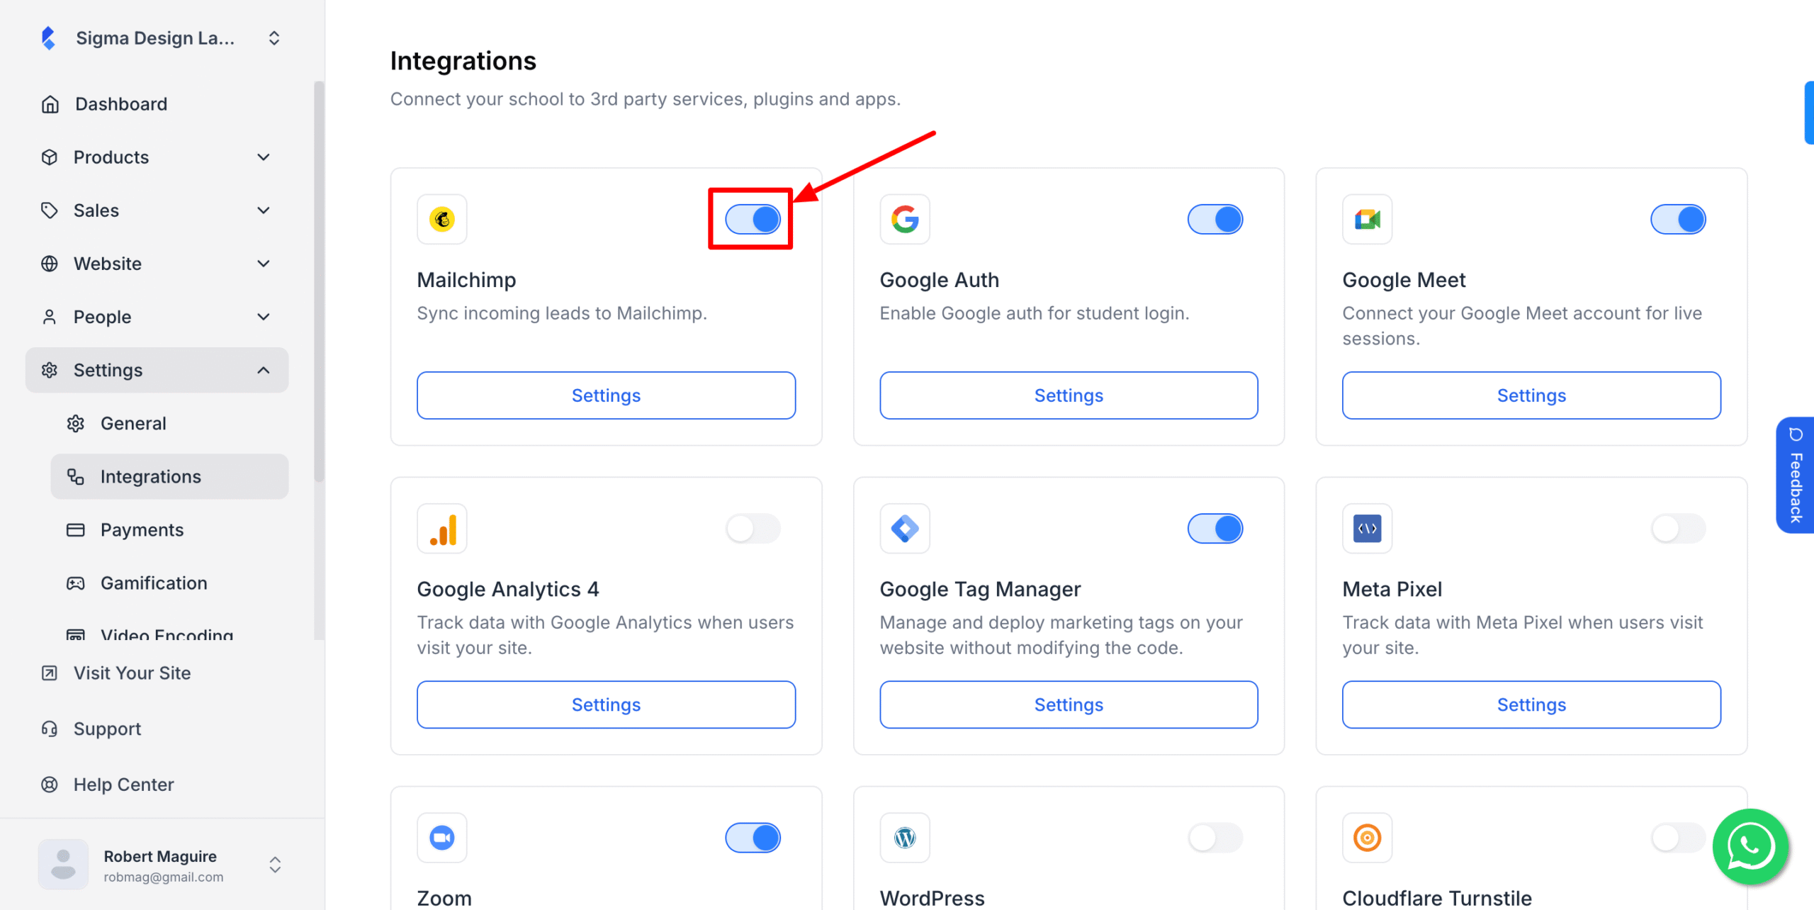Screen dimensions: 1814x910
Task: Collapse the Settings section in sidebar
Action: click(x=264, y=370)
